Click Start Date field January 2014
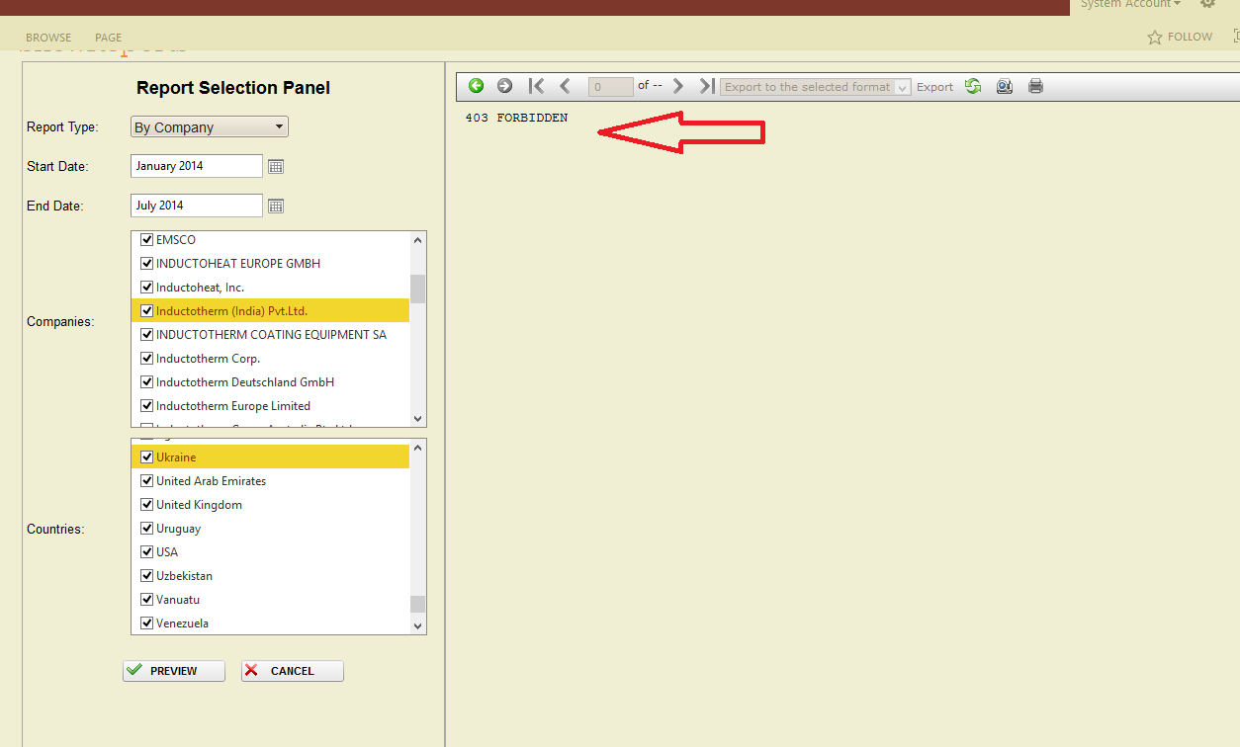Screen dimensions: 1240x747 pyautogui.click(x=197, y=166)
